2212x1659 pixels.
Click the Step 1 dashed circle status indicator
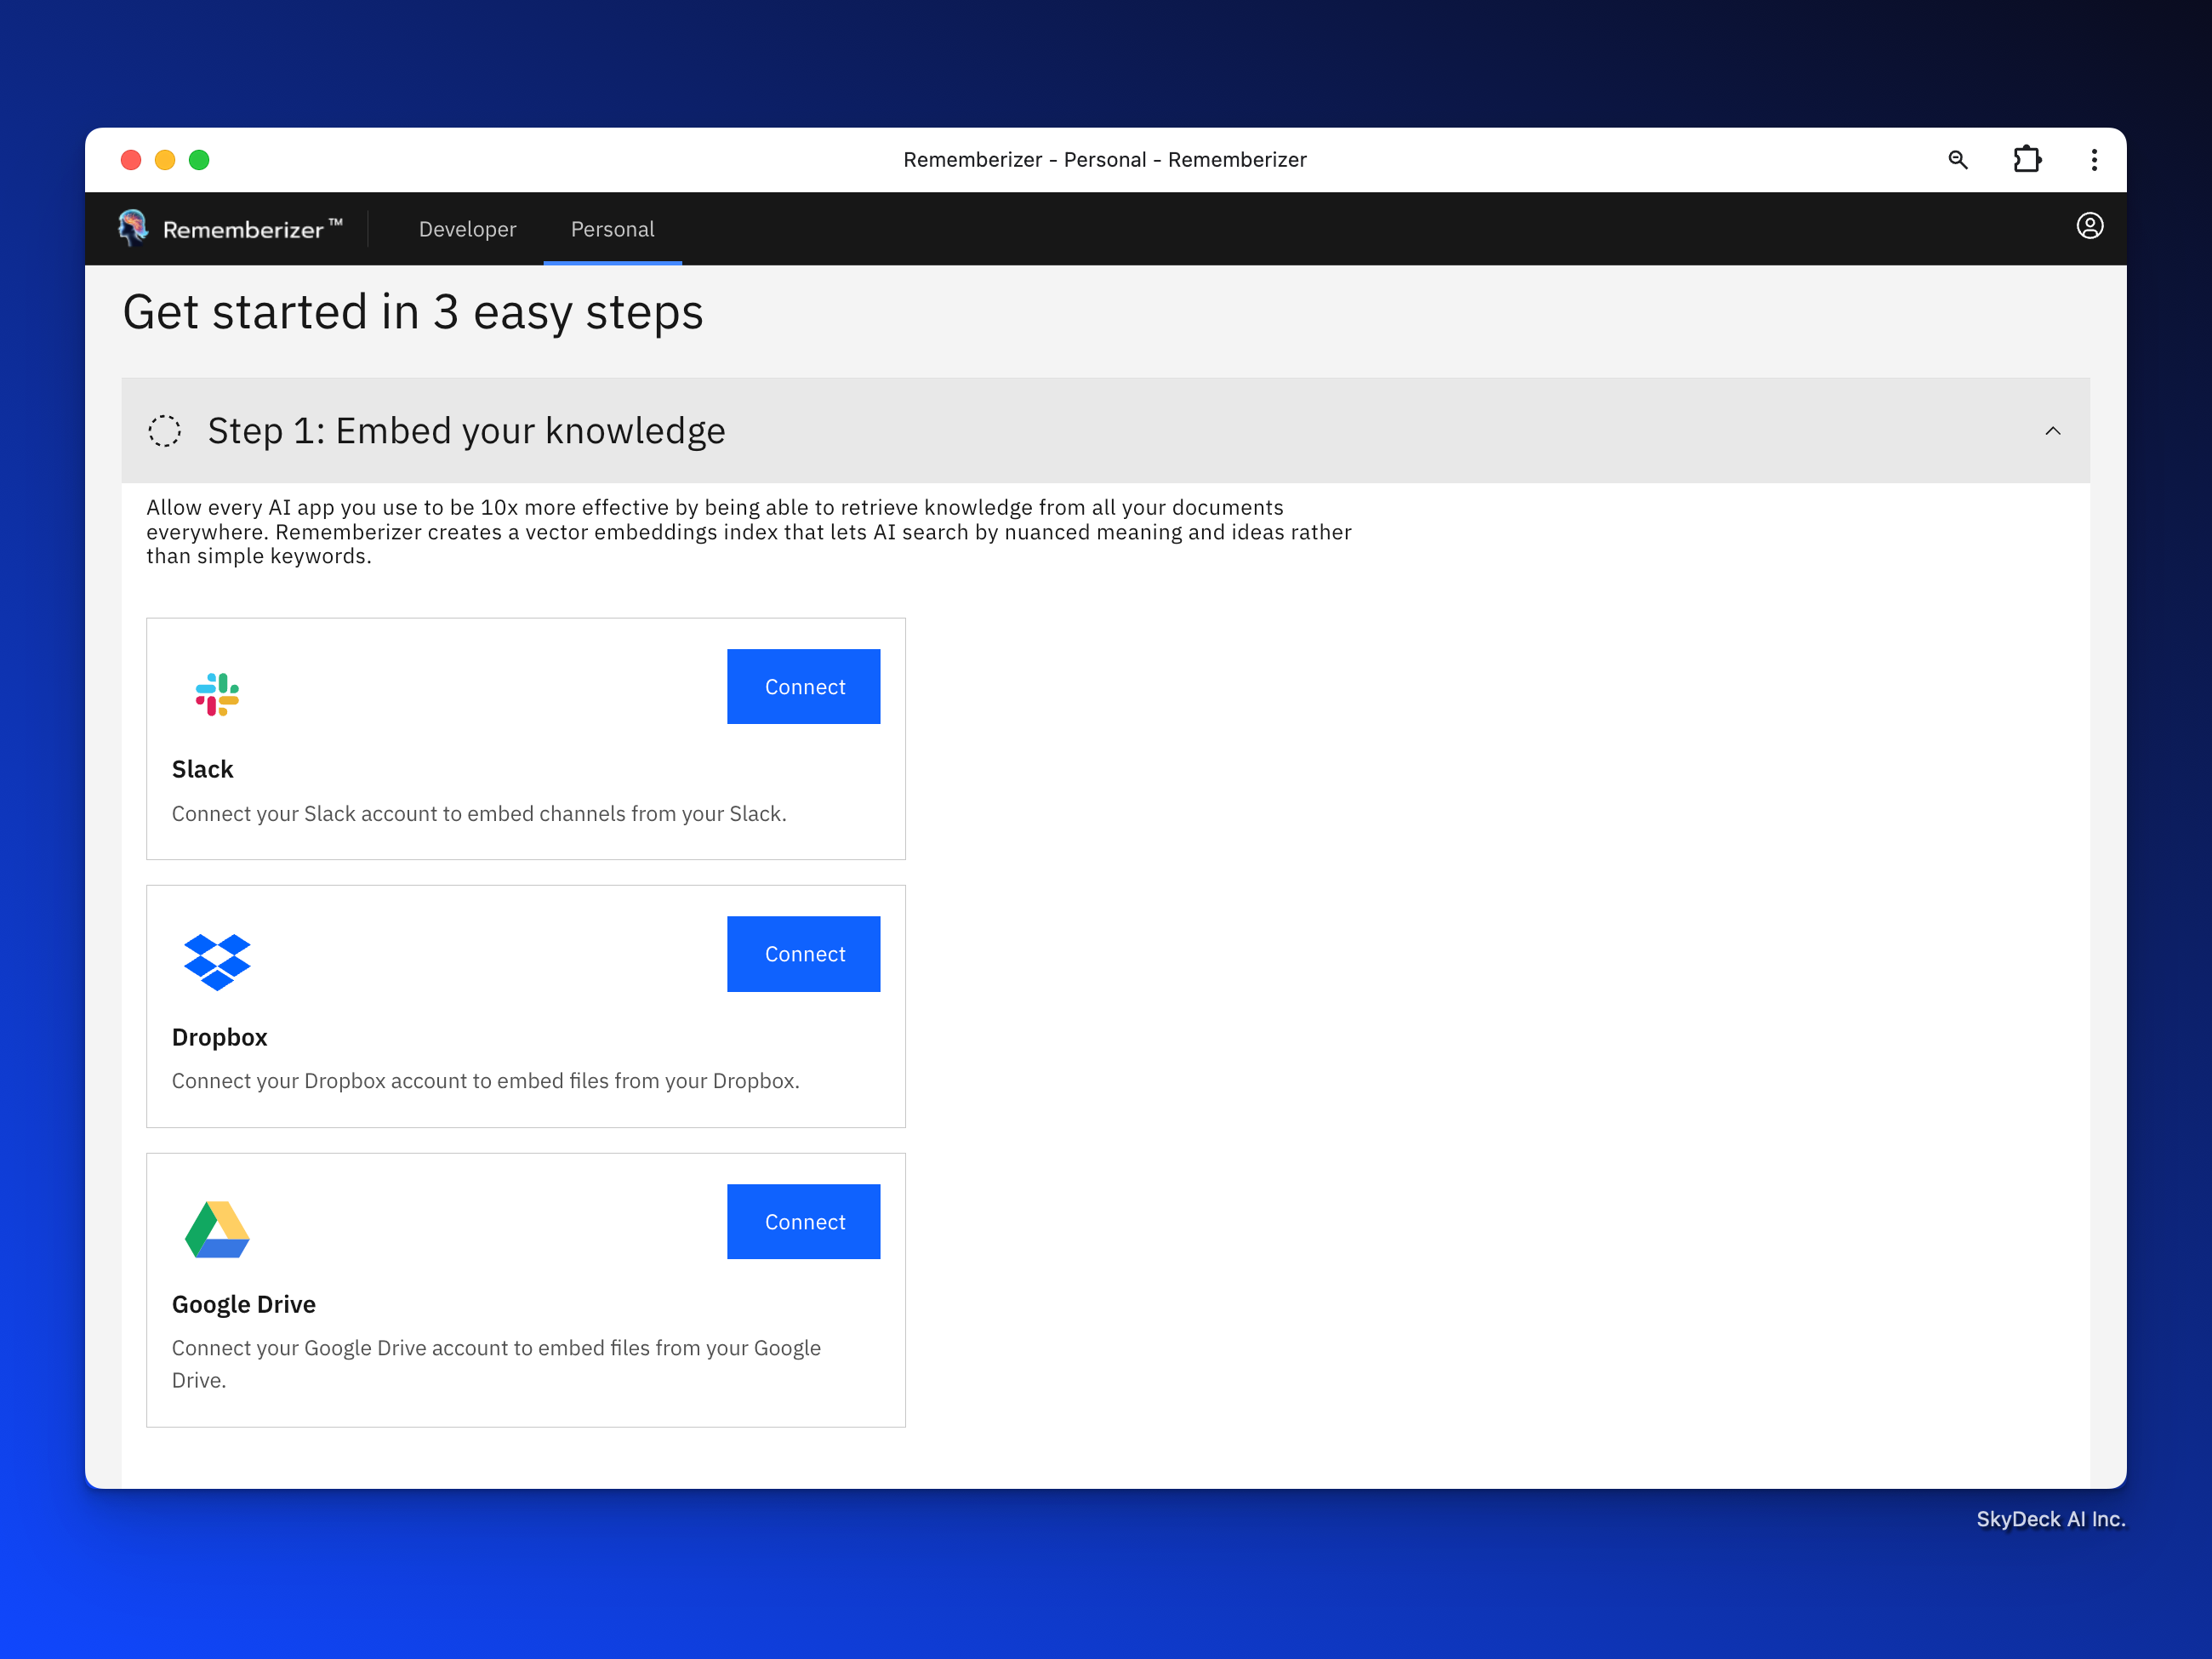click(x=164, y=431)
